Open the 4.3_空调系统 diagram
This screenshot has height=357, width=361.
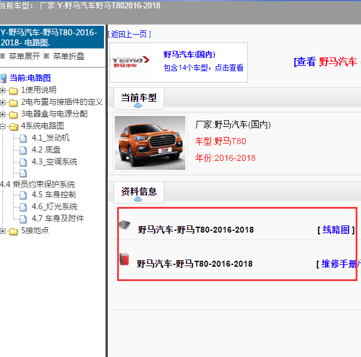[54, 162]
